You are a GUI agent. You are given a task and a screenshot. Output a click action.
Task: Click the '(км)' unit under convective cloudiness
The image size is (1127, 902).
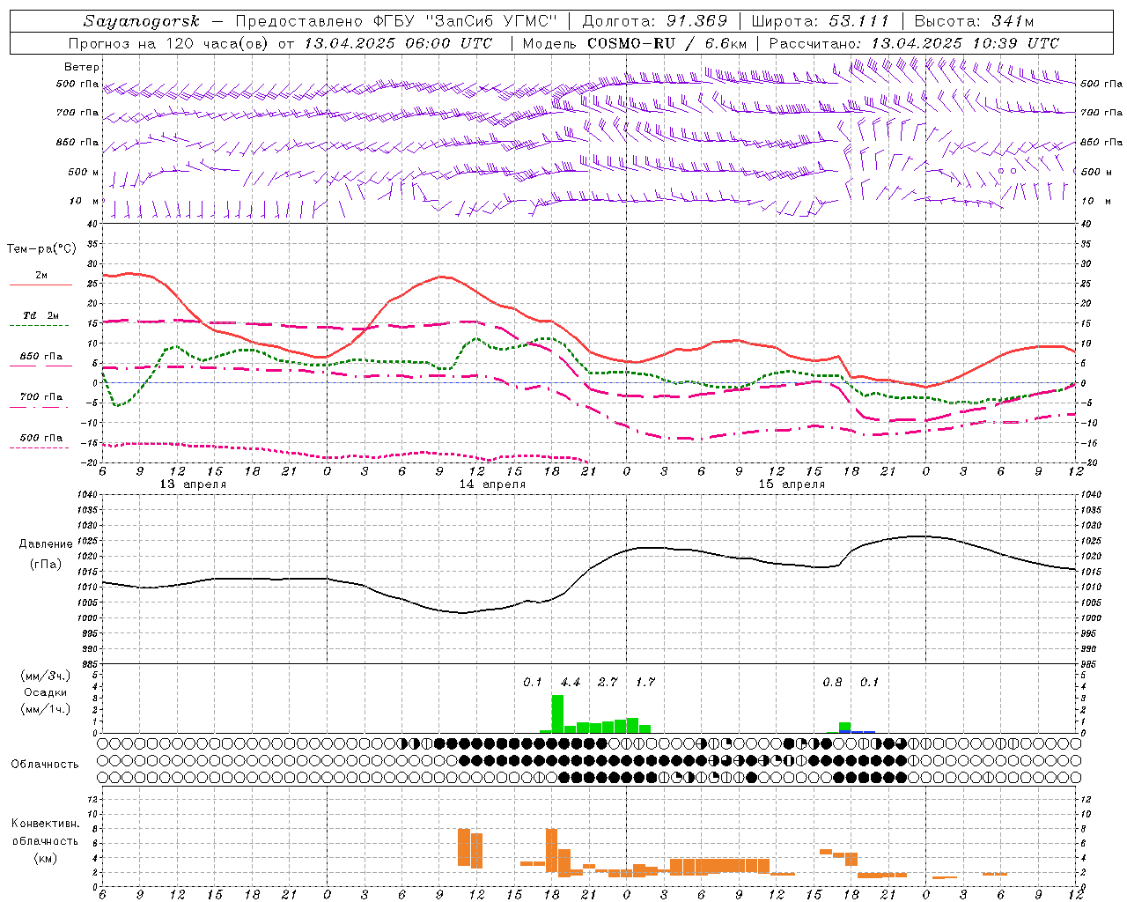click(45, 858)
